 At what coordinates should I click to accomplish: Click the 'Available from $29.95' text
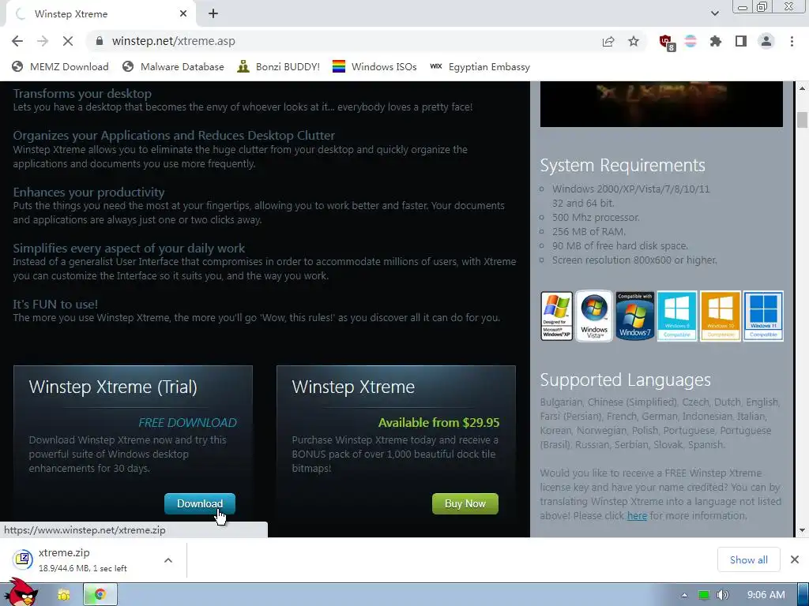tap(438, 423)
